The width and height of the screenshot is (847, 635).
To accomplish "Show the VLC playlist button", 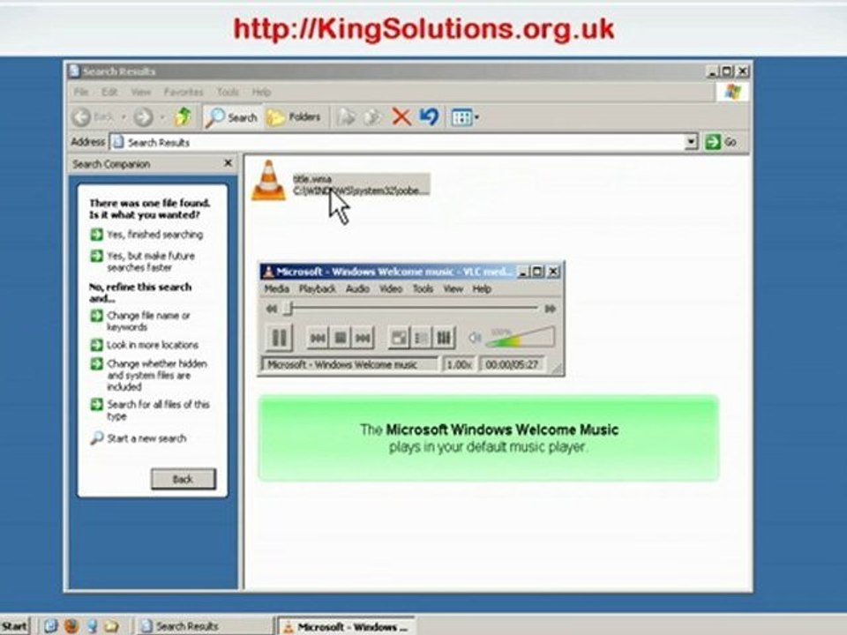I will 422,338.
